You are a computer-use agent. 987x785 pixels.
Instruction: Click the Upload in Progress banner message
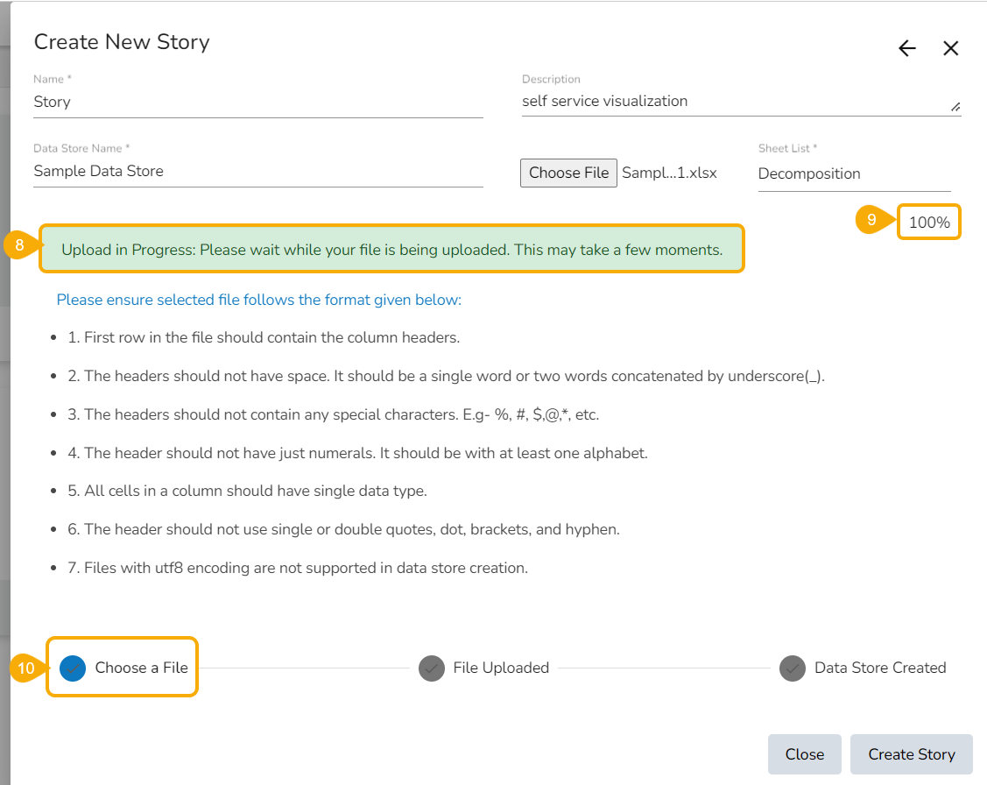pyautogui.click(x=391, y=250)
